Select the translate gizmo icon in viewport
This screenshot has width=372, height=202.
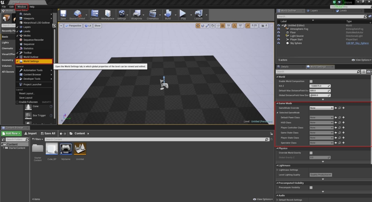[198, 26]
